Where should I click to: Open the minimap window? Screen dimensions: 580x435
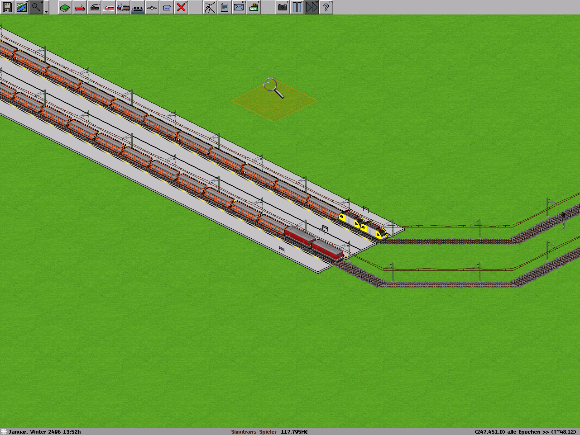coord(22,7)
